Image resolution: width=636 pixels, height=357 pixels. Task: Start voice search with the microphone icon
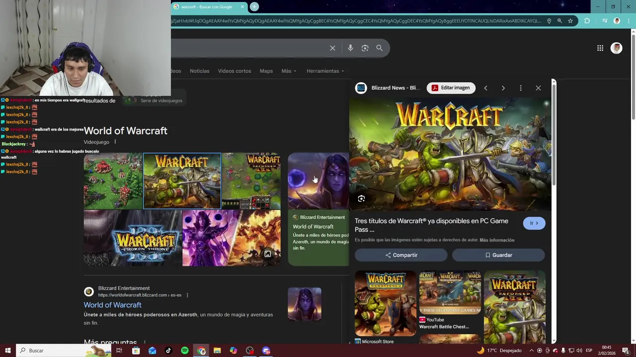point(350,48)
